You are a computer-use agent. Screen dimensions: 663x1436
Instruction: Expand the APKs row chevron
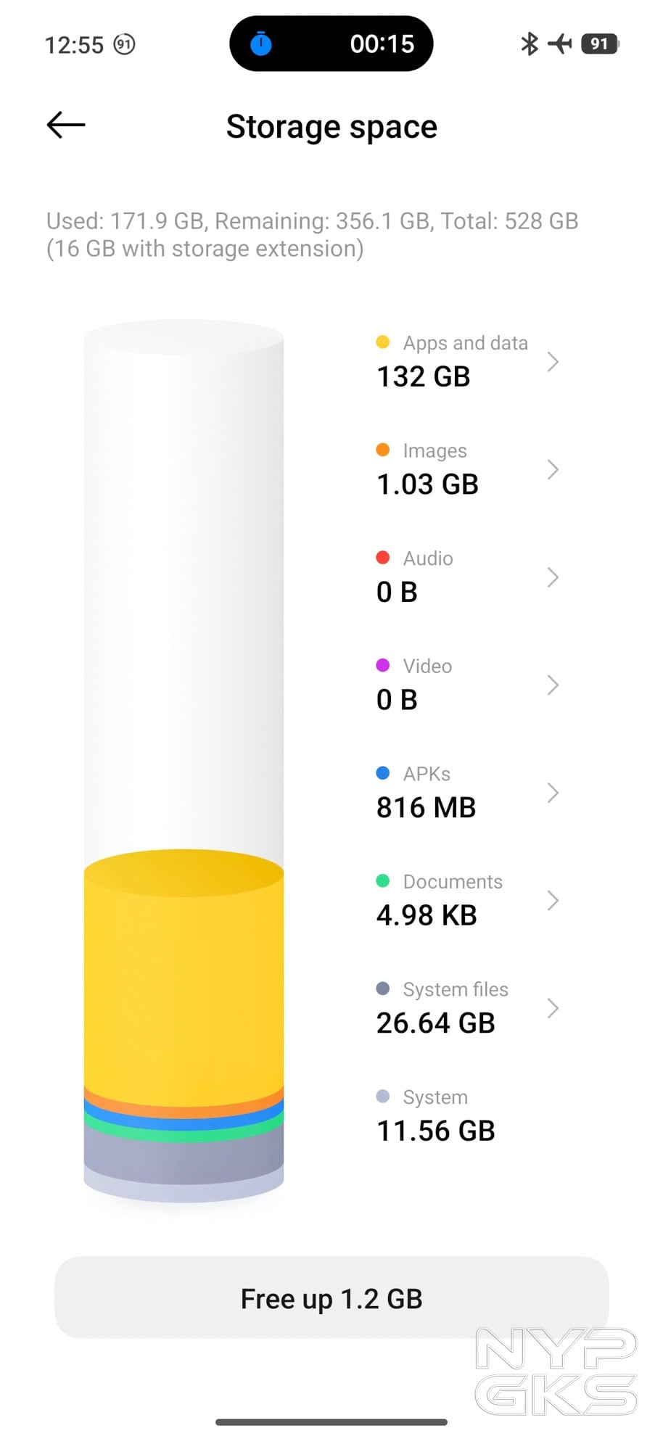553,793
